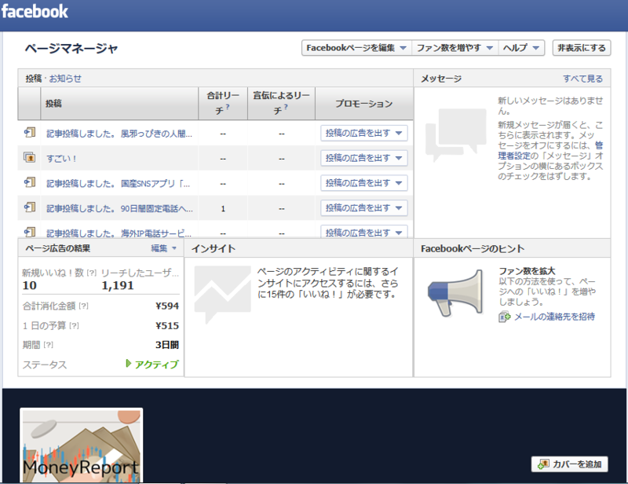Click the mail contacts invite icon
This screenshot has height=484, width=628.
[504, 317]
